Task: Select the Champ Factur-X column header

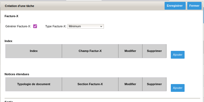Action: [x=90, y=51]
